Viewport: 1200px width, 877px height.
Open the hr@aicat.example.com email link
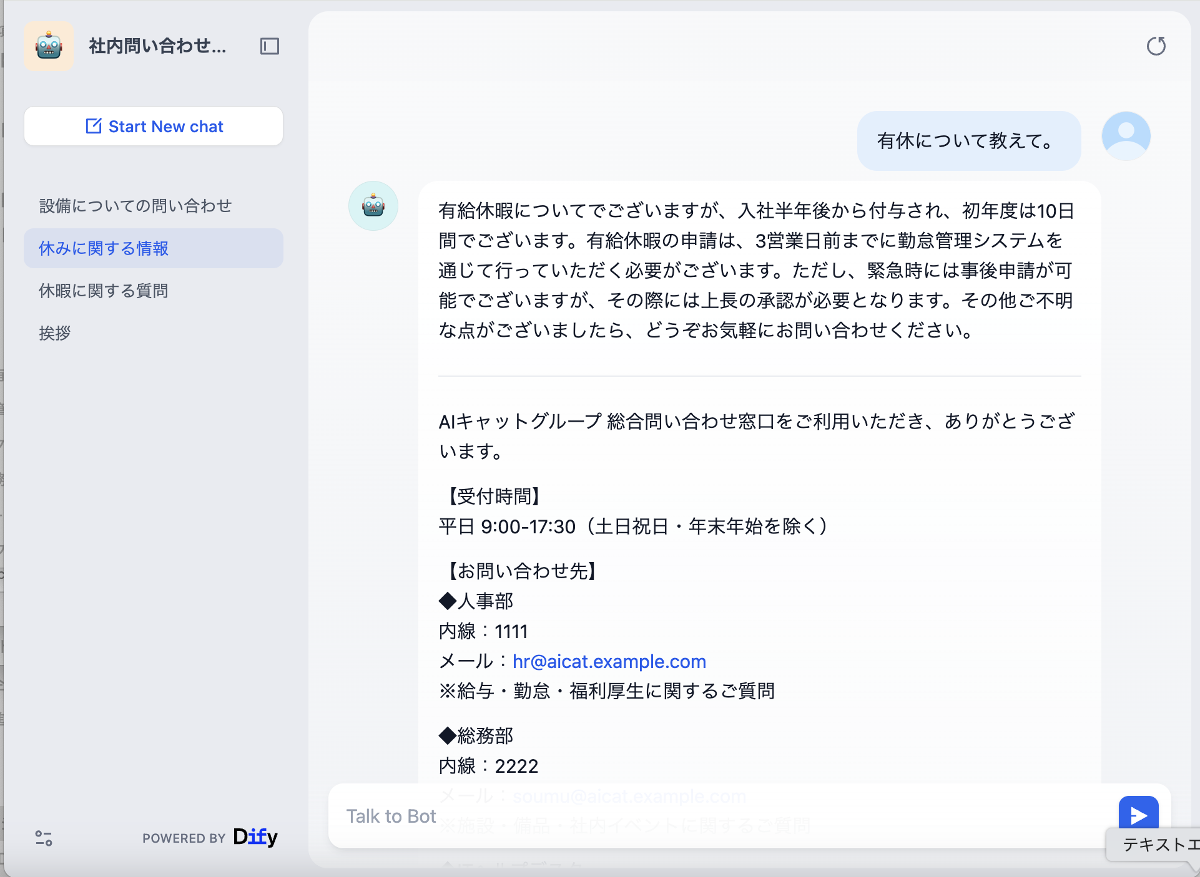click(609, 661)
